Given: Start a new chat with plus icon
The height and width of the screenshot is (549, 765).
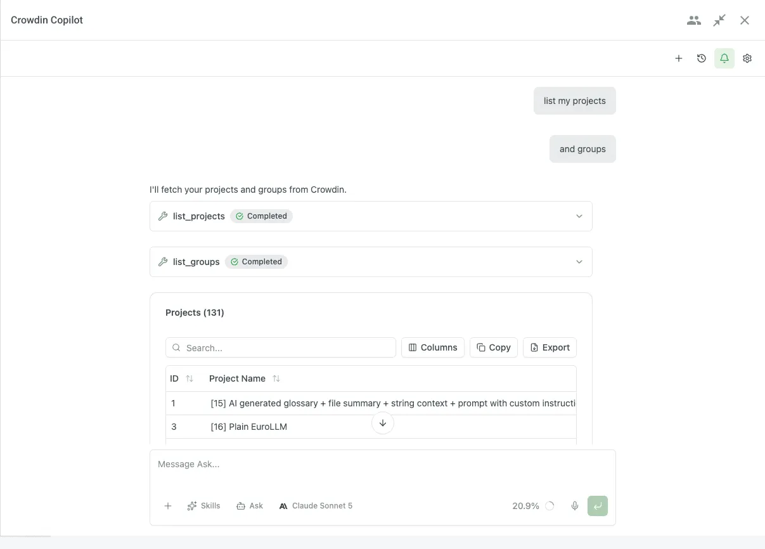Looking at the screenshot, I should tap(679, 58).
